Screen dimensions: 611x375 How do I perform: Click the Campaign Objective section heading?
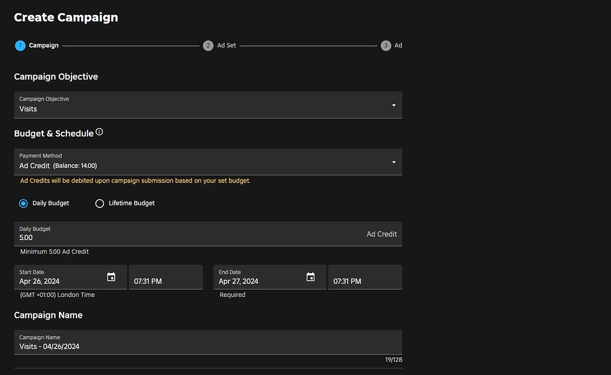coord(56,77)
